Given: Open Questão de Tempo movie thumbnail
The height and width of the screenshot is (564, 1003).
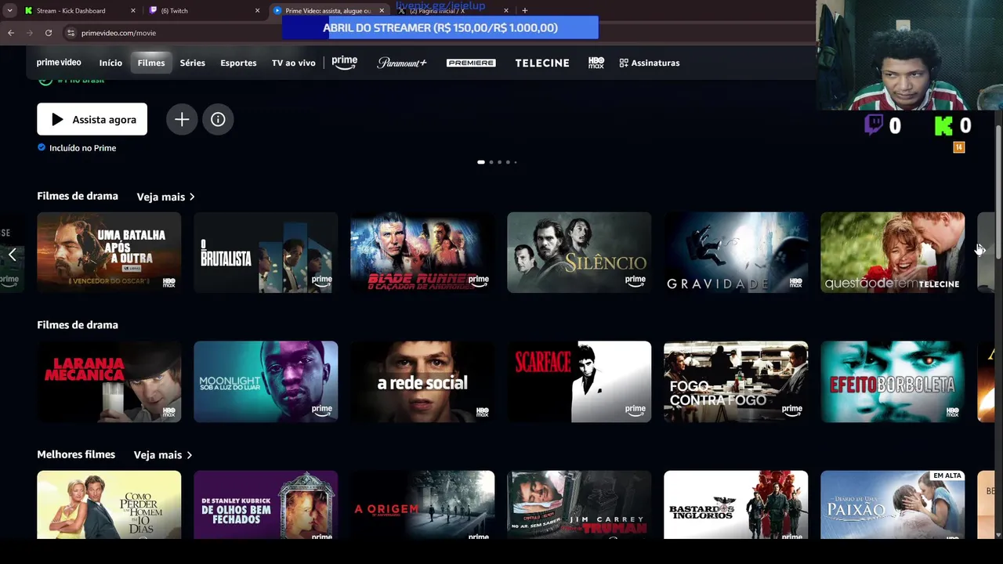Looking at the screenshot, I should coord(893,252).
